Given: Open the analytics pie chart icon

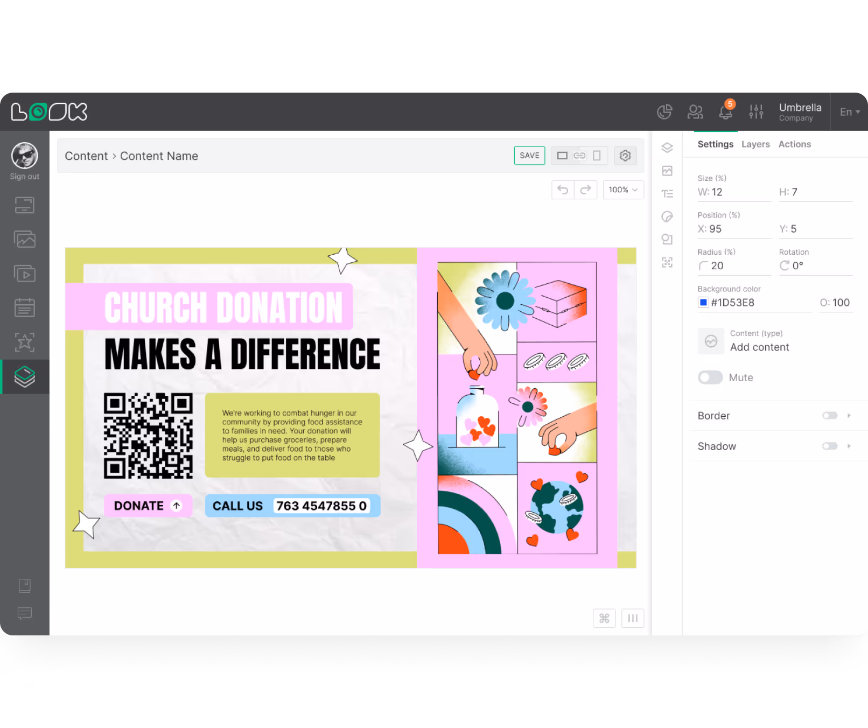Looking at the screenshot, I should coord(664,111).
